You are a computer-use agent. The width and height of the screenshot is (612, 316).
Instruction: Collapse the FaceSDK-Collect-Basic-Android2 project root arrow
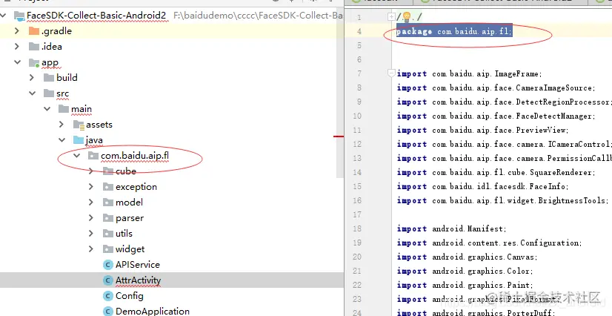tap(3, 16)
